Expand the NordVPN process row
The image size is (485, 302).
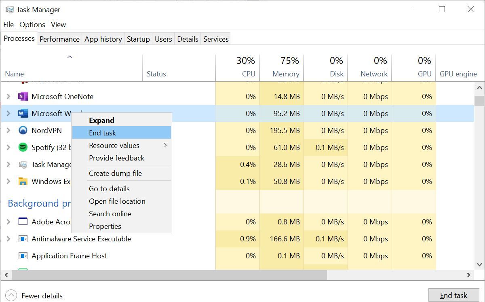(9, 131)
